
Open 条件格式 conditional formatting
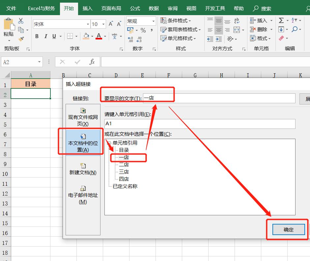pos(175,20)
